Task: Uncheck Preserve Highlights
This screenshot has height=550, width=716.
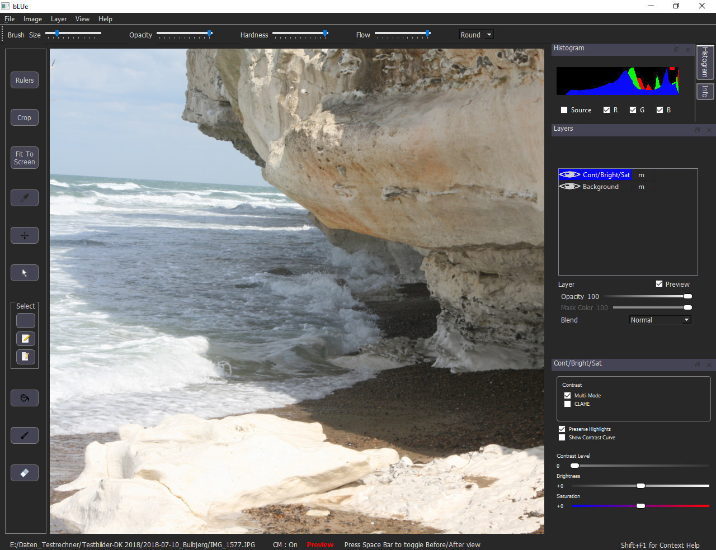Action: click(x=562, y=429)
